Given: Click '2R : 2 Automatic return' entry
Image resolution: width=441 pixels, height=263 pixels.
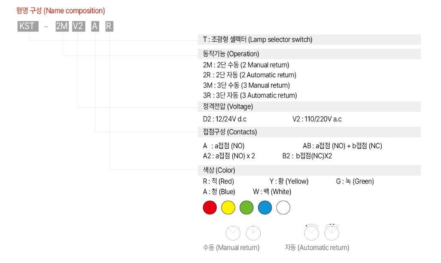Looking at the screenshot, I should click(x=250, y=75).
